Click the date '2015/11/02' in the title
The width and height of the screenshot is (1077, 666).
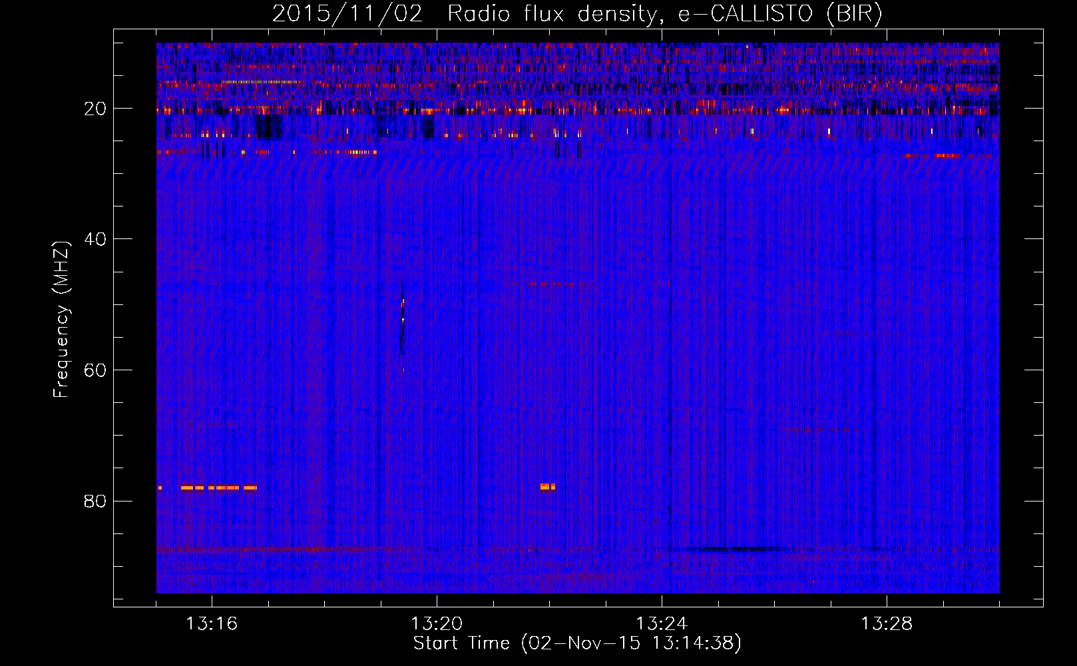(x=347, y=14)
